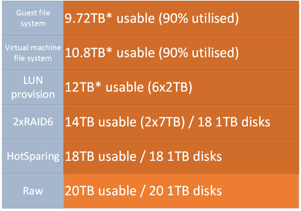Select the "20 1TB disks" text
Screen dimensions: 301x211
click(x=186, y=191)
